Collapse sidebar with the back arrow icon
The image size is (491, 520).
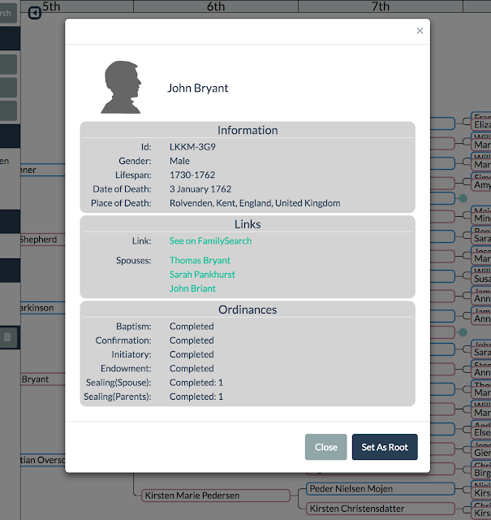click(34, 13)
